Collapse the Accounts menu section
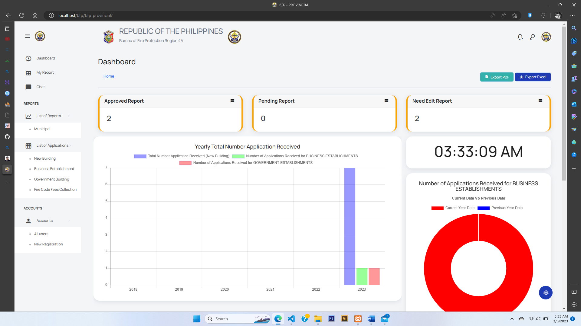This screenshot has height=326, width=581. [44, 221]
